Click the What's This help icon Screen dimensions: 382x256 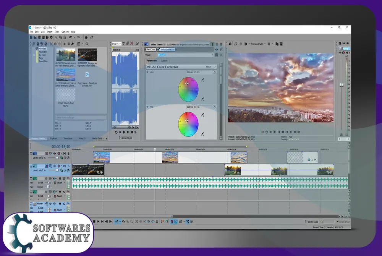point(92,37)
